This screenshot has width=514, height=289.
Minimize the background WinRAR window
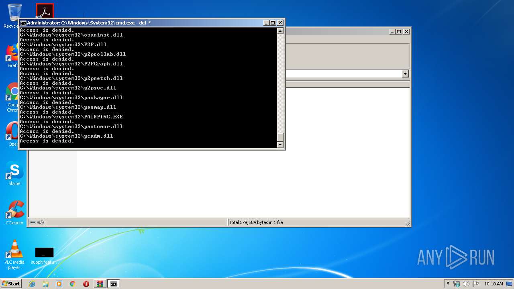coord(392,31)
